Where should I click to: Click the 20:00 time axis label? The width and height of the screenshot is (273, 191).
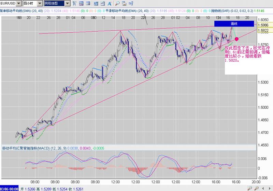point(256,182)
